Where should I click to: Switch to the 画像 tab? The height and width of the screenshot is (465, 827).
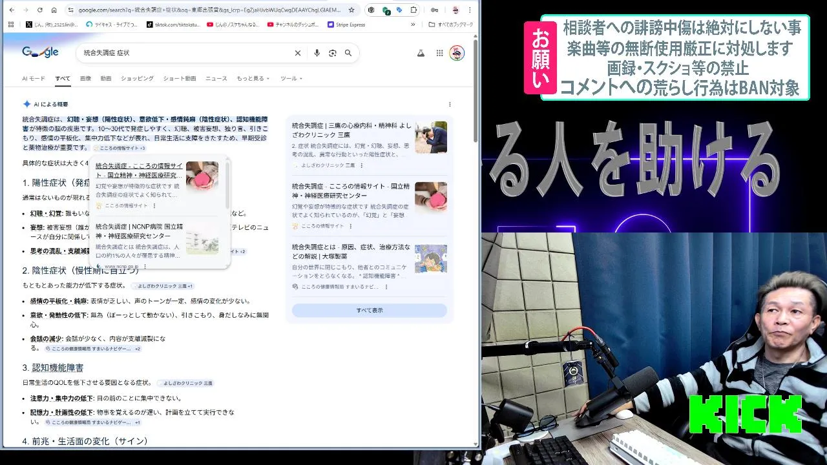pos(85,78)
